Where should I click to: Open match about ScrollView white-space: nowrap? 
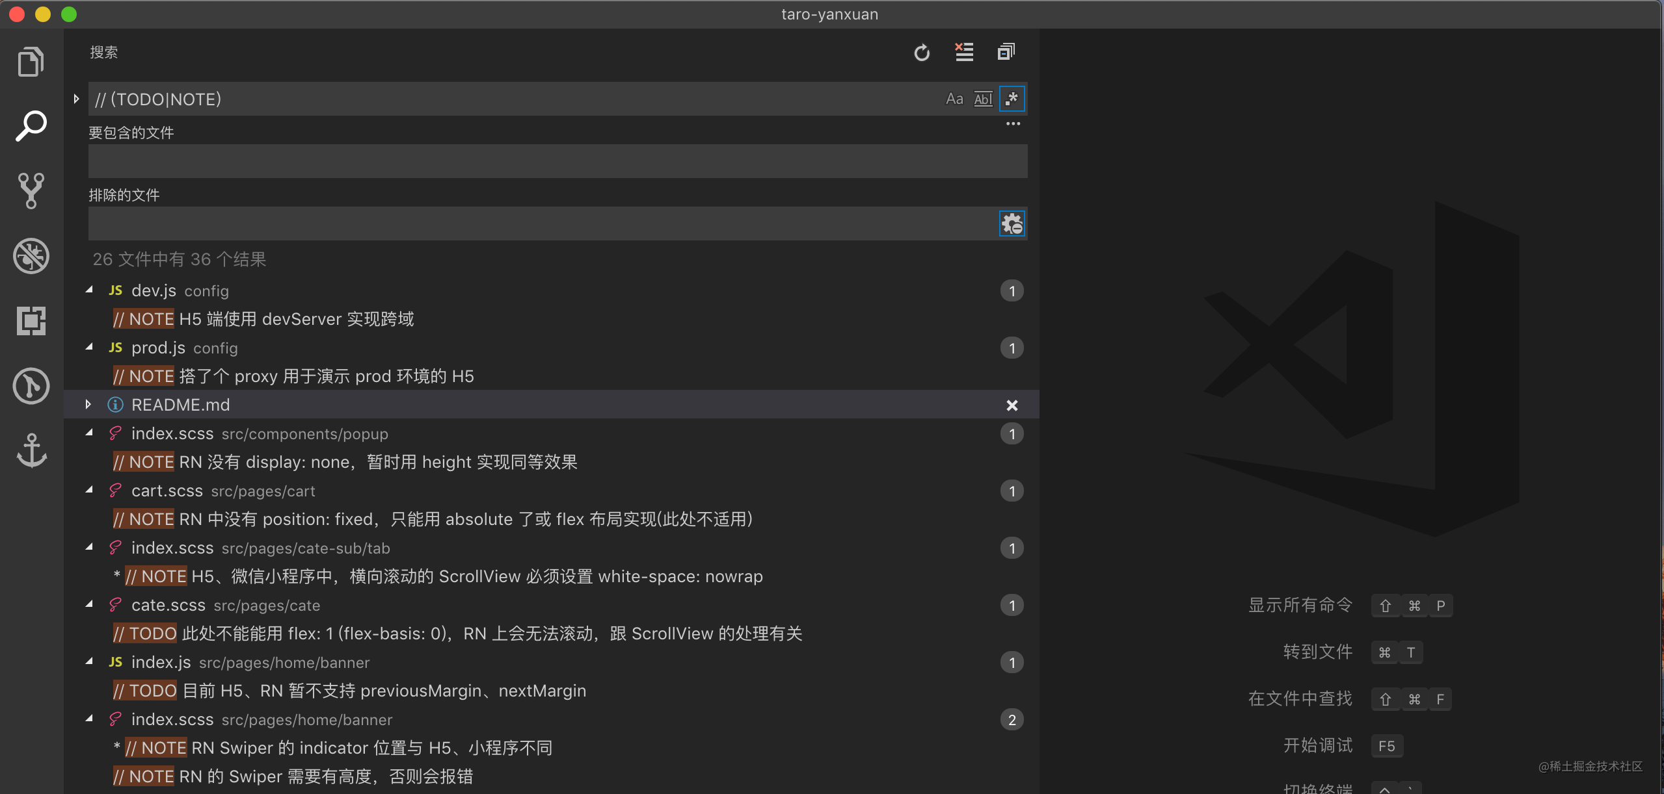438,576
